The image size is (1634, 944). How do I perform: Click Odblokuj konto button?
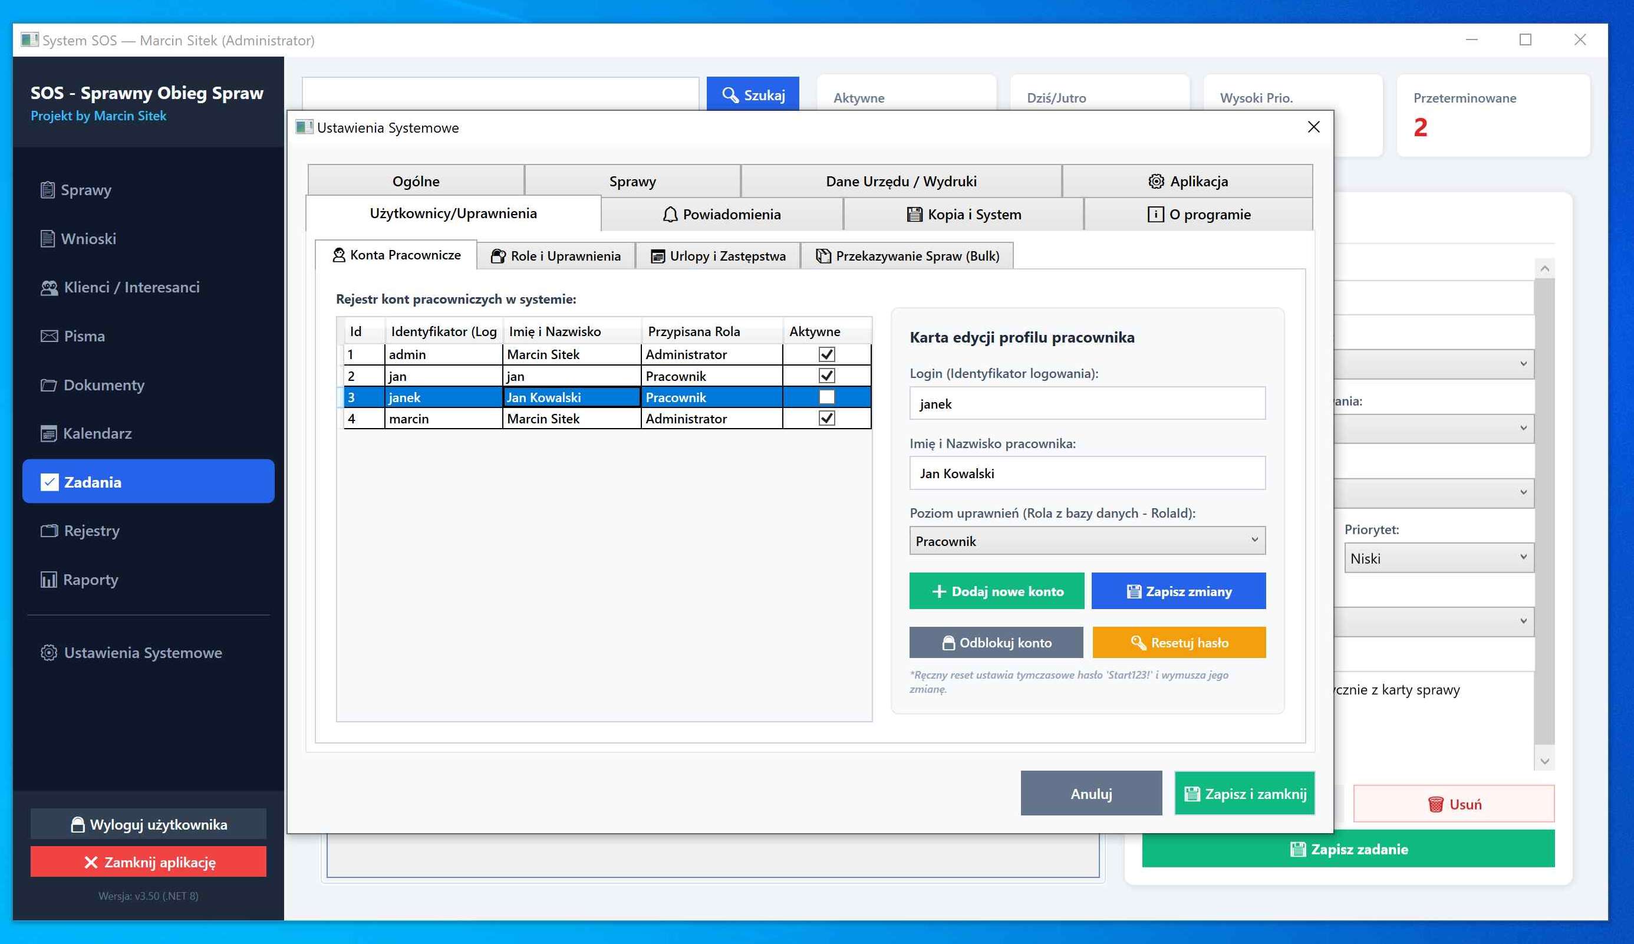pos(996,642)
